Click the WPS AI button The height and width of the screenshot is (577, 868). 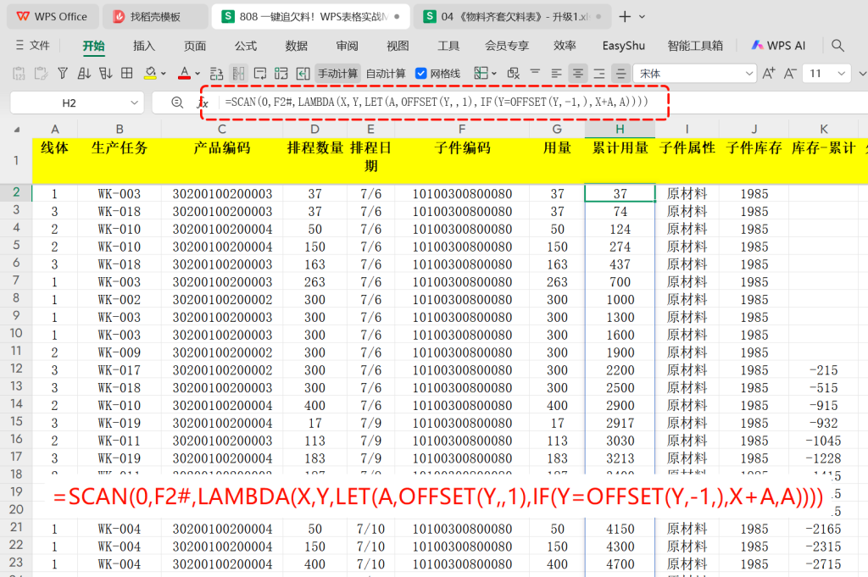[778, 46]
